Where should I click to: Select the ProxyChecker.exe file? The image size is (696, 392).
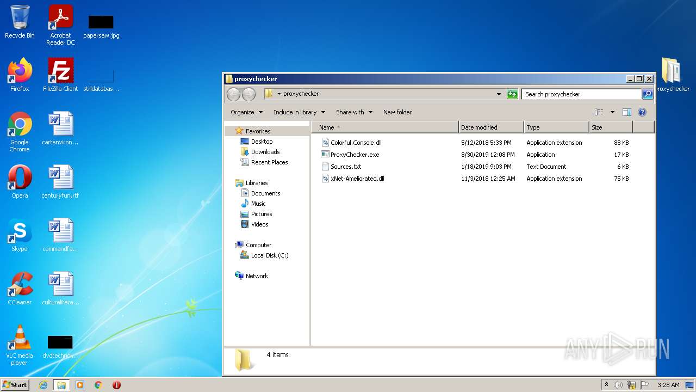(x=355, y=155)
